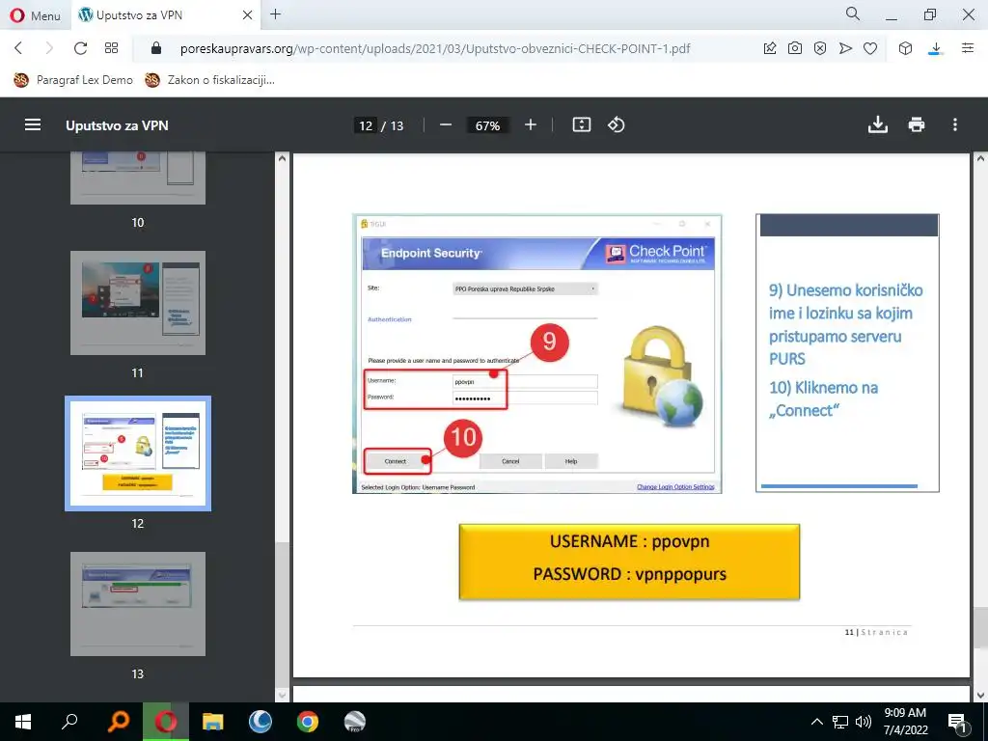988x741 pixels.
Task: Click the PDF page number field
Action: tap(366, 125)
